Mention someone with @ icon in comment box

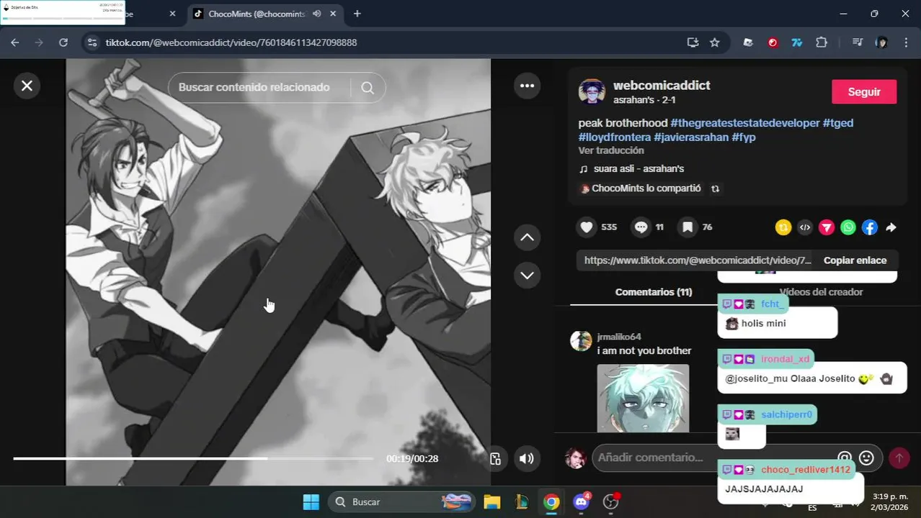[844, 458]
